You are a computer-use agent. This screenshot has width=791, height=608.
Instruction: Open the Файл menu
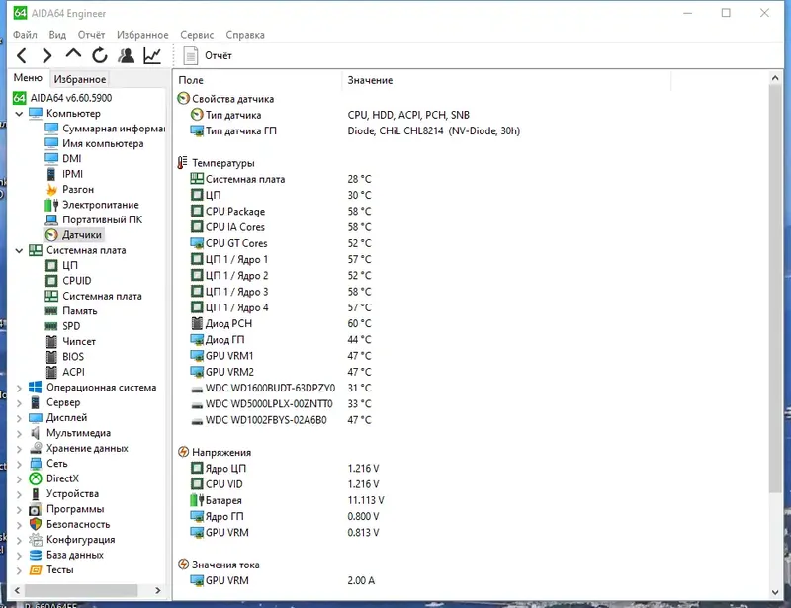tap(25, 35)
